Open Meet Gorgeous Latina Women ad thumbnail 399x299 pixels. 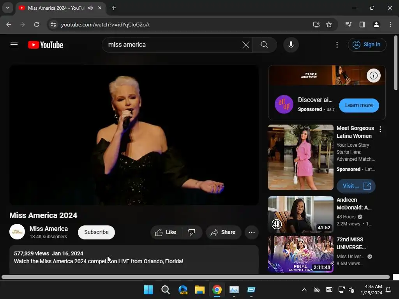[300, 157]
